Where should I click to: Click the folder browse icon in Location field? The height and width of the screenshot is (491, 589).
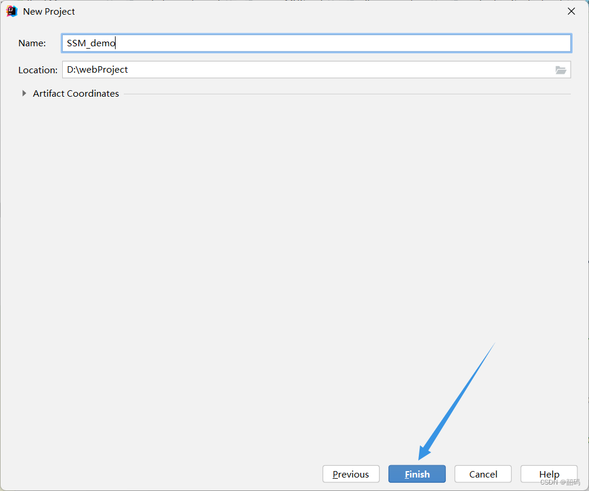point(560,70)
